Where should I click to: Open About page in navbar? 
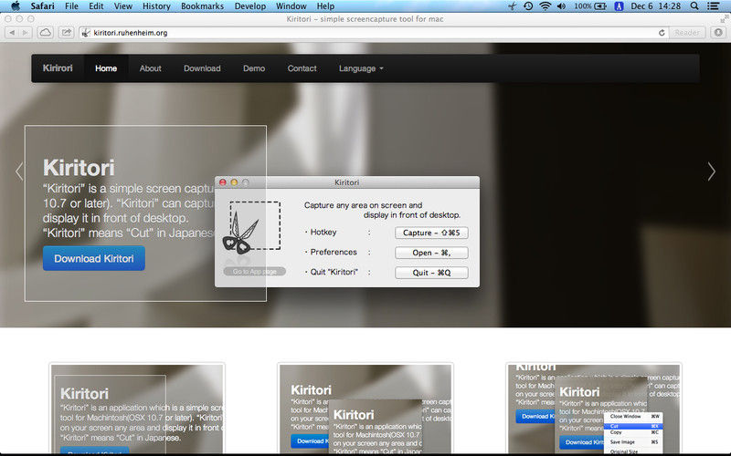click(150, 68)
